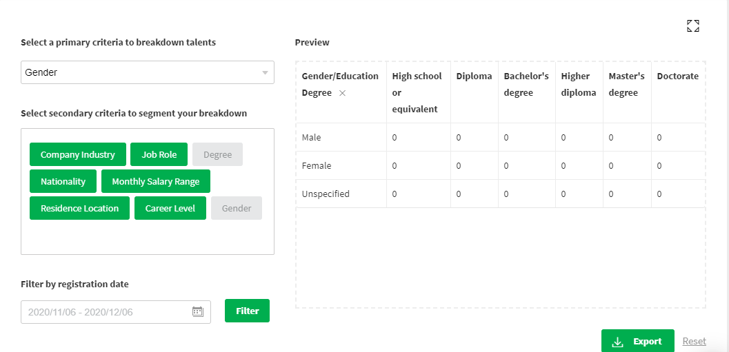
Task: Click the Bachelor's degree column header
Action: click(x=526, y=84)
